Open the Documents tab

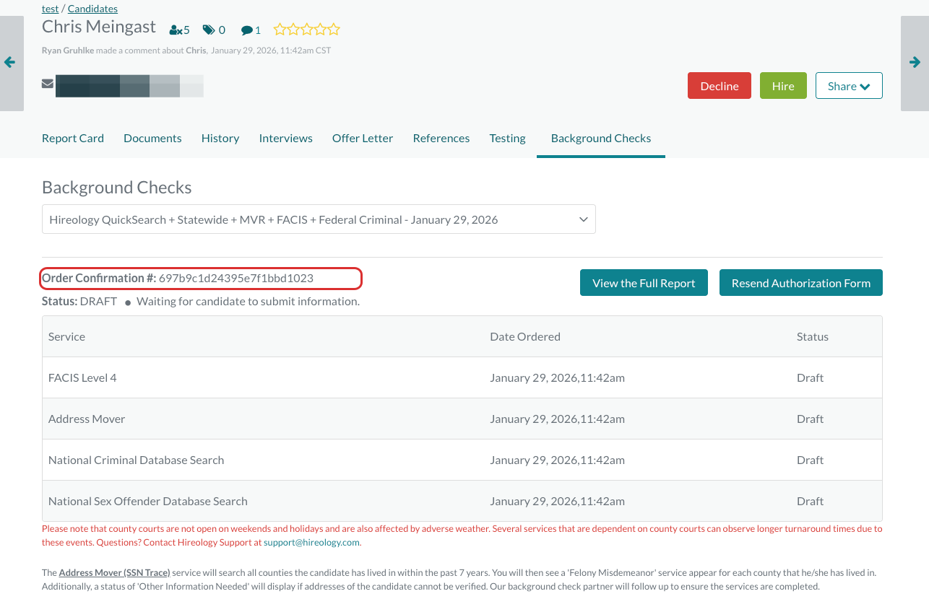(152, 138)
